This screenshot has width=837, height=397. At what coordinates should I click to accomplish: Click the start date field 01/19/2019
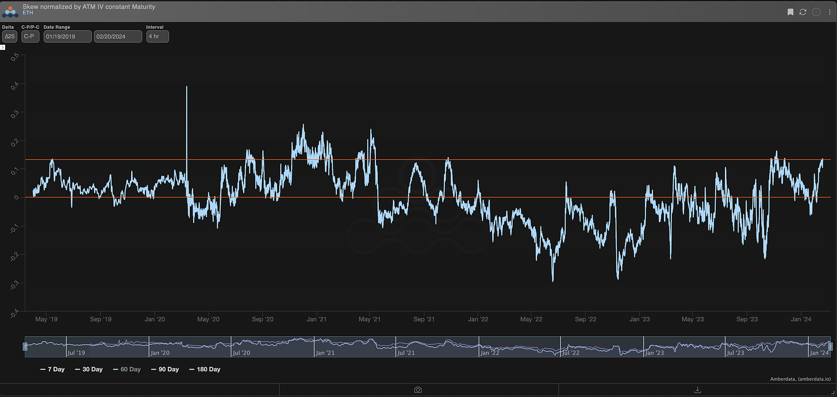coord(68,36)
